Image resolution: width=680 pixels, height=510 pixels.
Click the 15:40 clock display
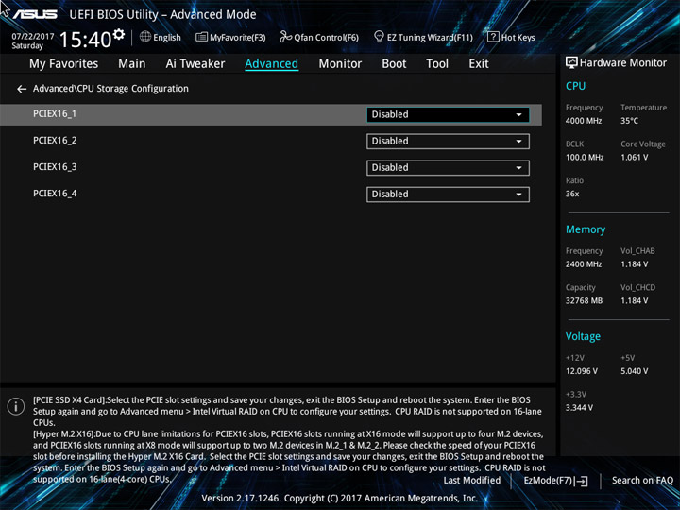(x=85, y=40)
